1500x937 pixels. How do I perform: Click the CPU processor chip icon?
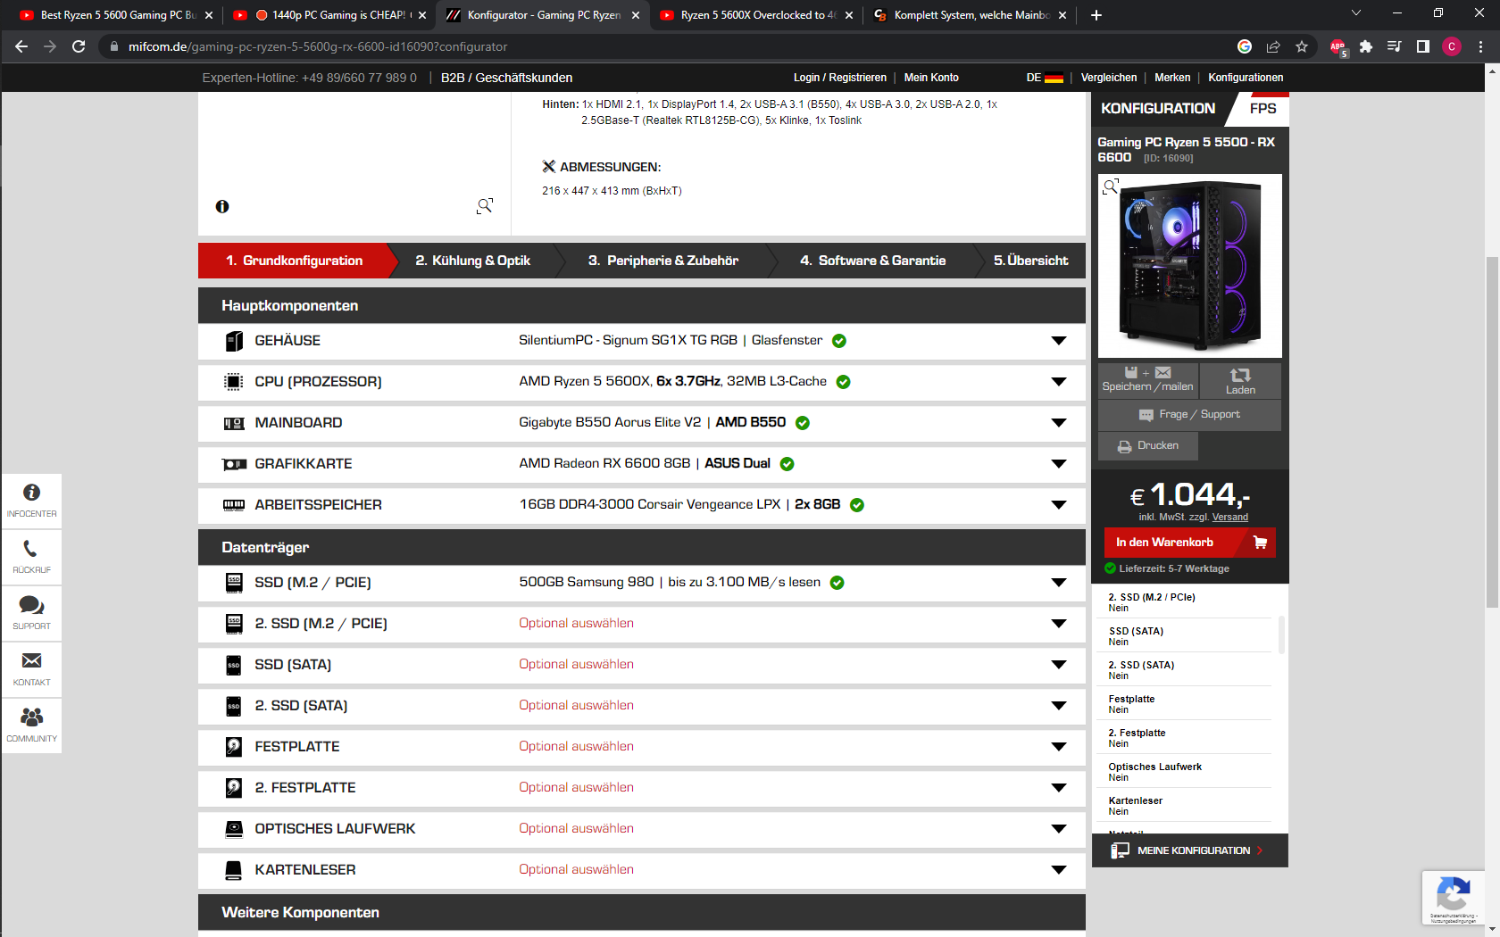point(234,382)
